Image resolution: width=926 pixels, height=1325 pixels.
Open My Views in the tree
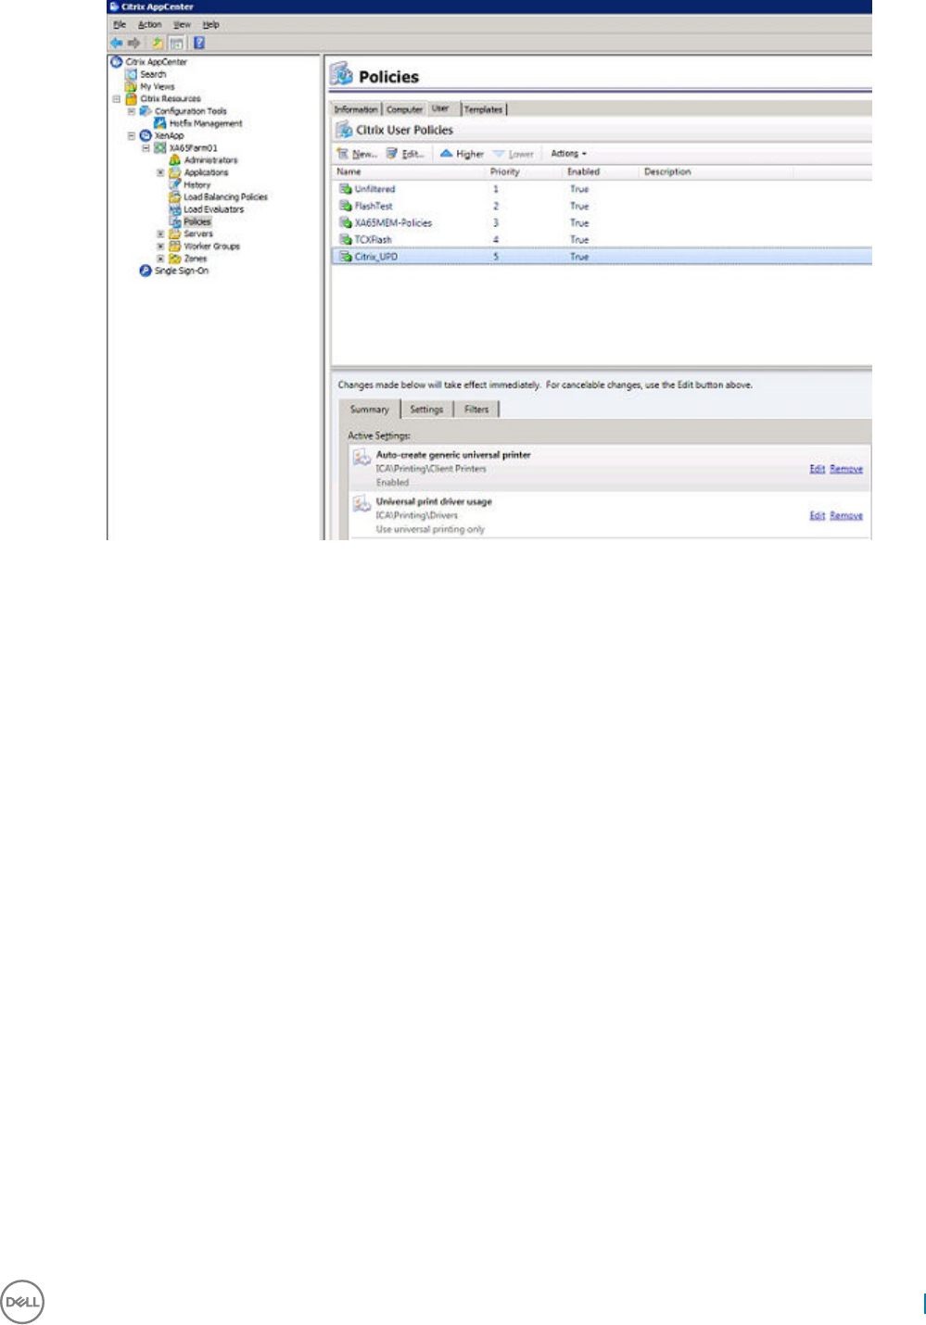(157, 86)
